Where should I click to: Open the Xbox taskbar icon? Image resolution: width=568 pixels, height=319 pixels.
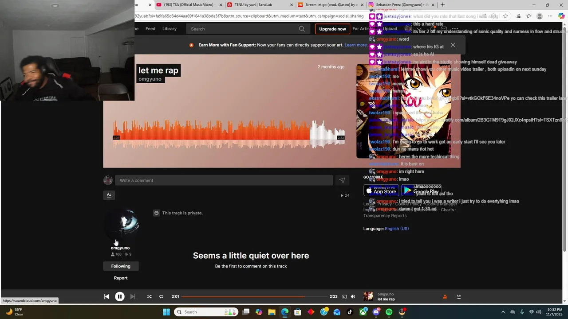(x=363, y=312)
